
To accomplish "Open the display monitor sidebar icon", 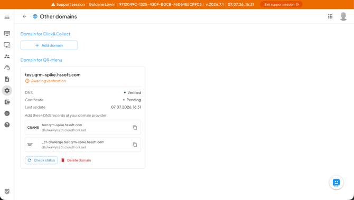I will (x=7, y=34).
